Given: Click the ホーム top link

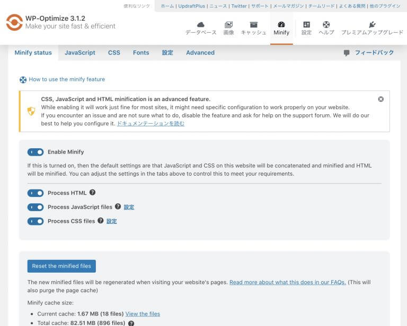Looking at the screenshot, I should pyautogui.click(x=167, y=6).
